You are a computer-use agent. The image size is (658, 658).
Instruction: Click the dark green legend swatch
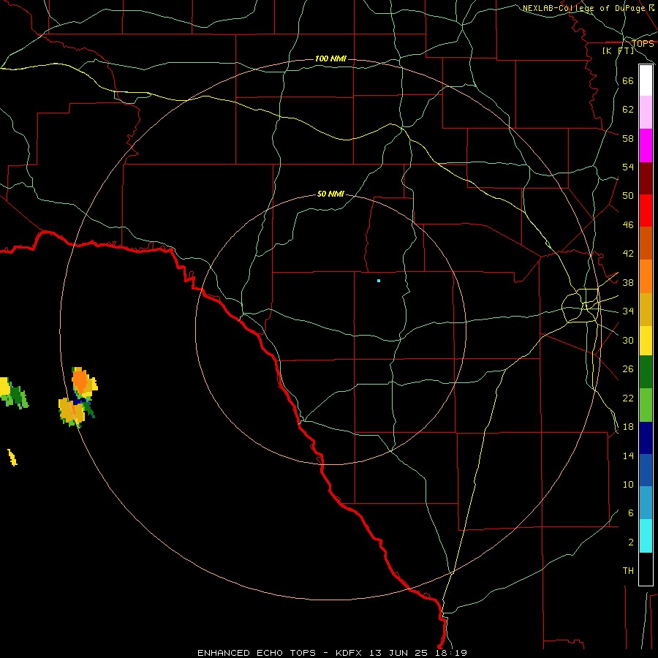(x=646, y=372)
